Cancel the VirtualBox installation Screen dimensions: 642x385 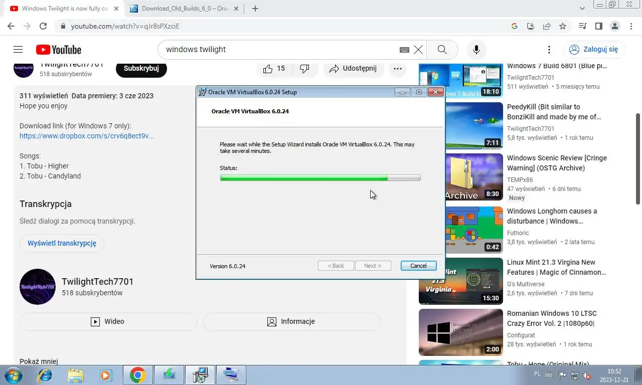418,266
